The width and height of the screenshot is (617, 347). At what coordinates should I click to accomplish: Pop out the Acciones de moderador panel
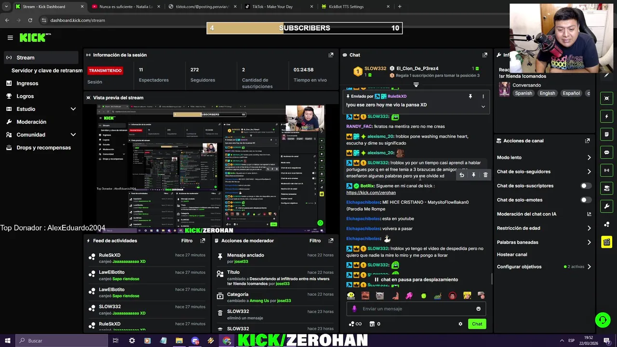[331, 240]
